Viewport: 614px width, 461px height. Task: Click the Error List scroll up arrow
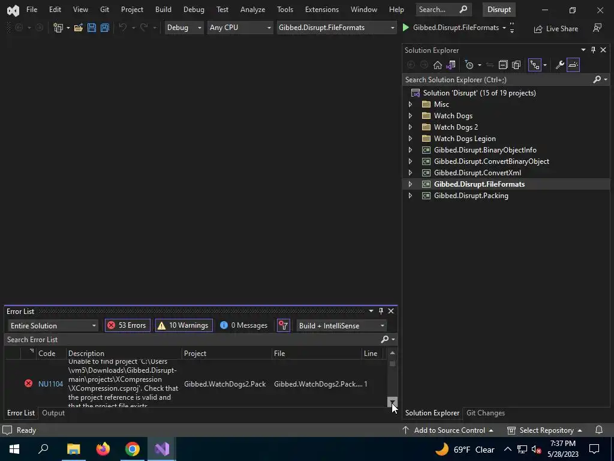click(392, 353)
